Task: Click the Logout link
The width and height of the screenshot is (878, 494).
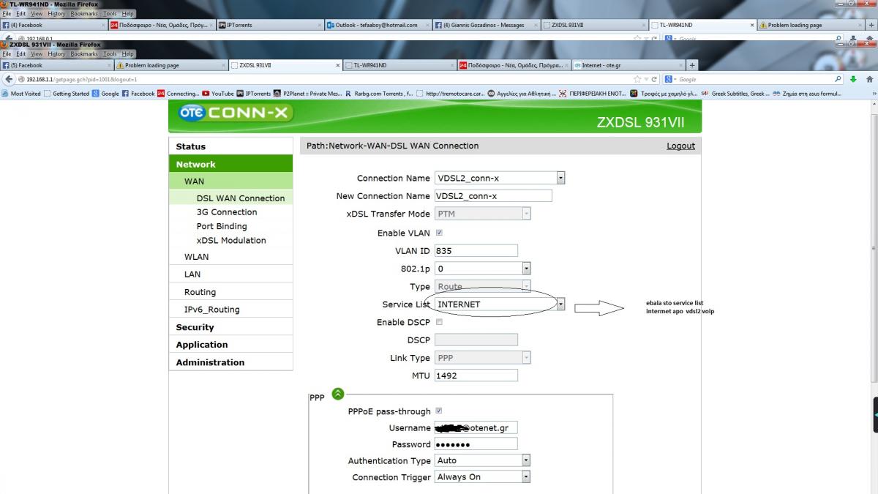Action: click(680, 146)
